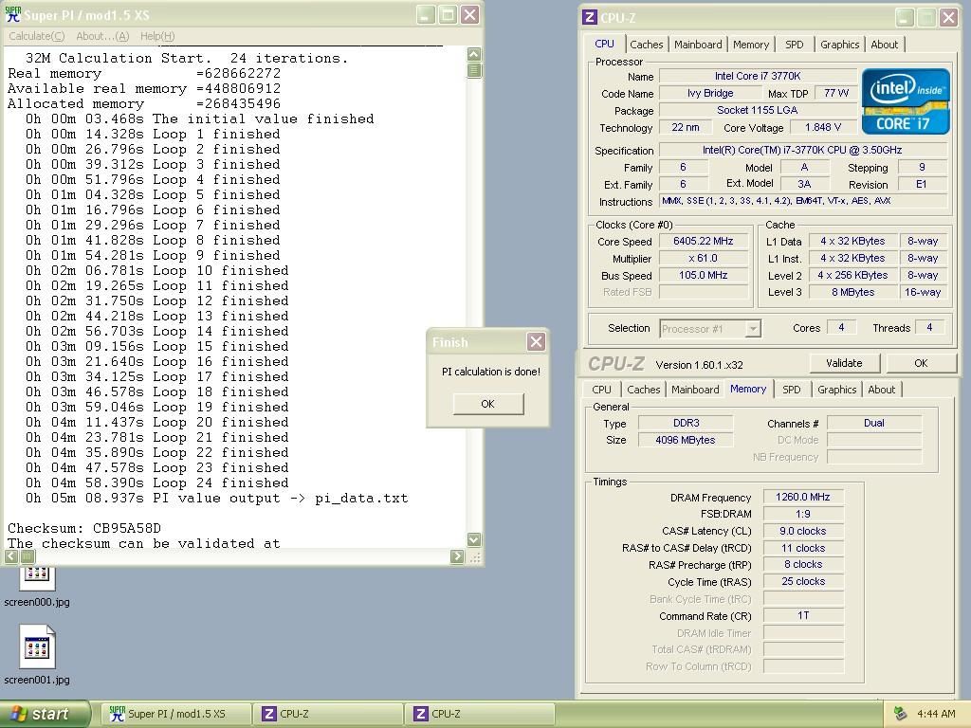Open the Processor #1 selection dropdown
The image size is (971, 728).
[753, 329]
